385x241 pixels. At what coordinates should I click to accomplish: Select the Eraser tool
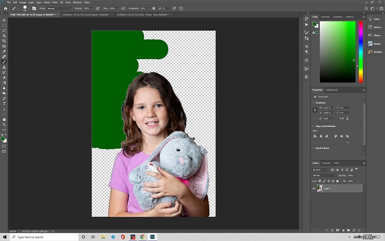pos(4,77)
